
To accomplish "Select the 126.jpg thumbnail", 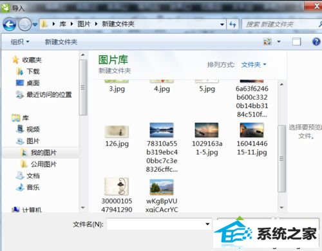I will pos(117,136).
